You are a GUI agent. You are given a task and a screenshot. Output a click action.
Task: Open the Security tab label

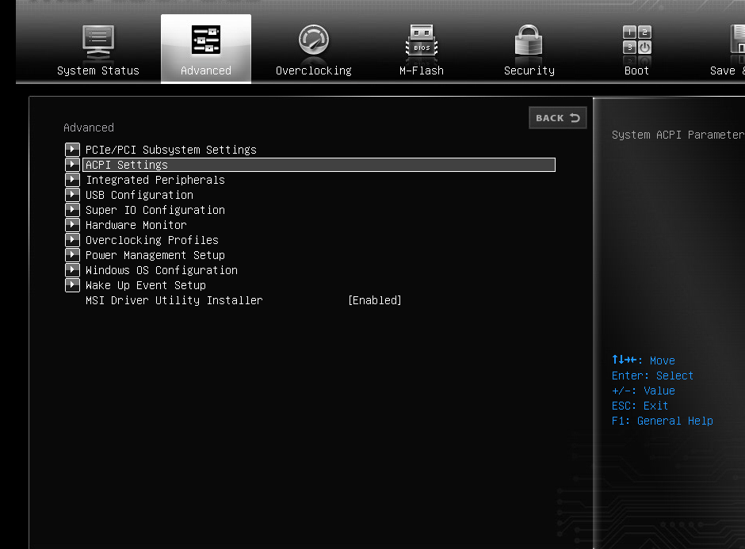coord(529,71)
